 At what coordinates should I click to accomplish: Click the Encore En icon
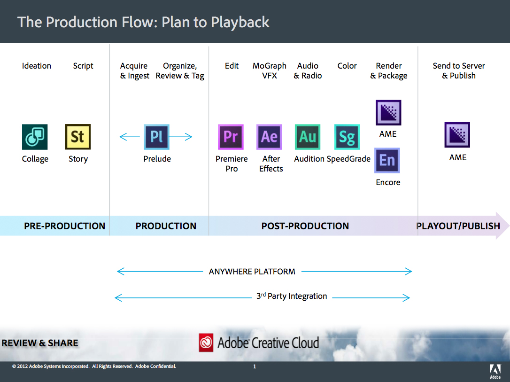pyautogui.click(x=387, y=160)
